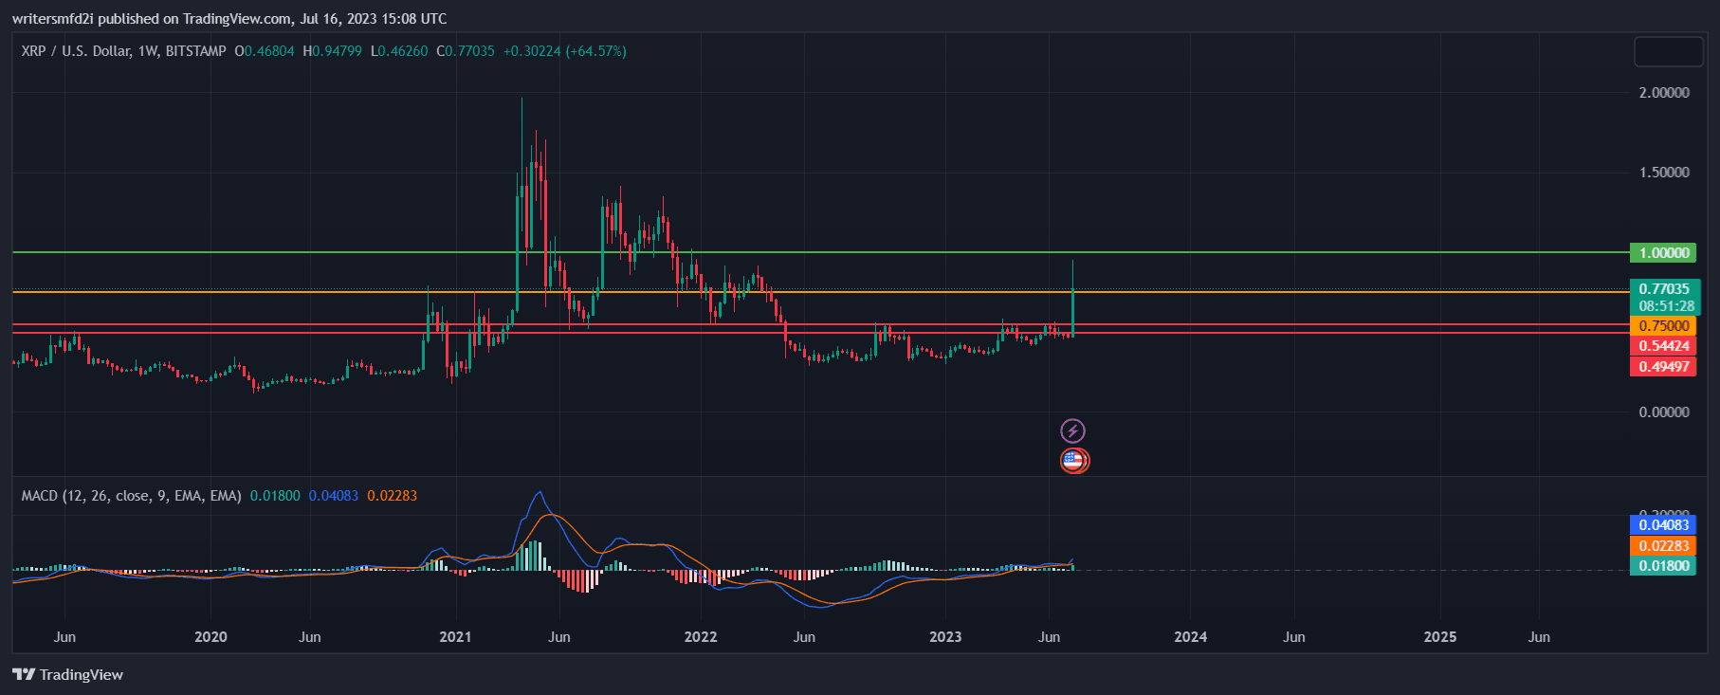1720x695 pixels.
Task: Select the orange 0.75000 price level label
Action: 1663,326
